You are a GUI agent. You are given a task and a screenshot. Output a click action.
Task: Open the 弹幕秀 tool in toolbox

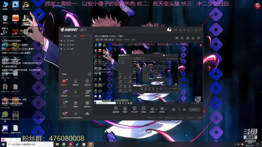[76, 104]
